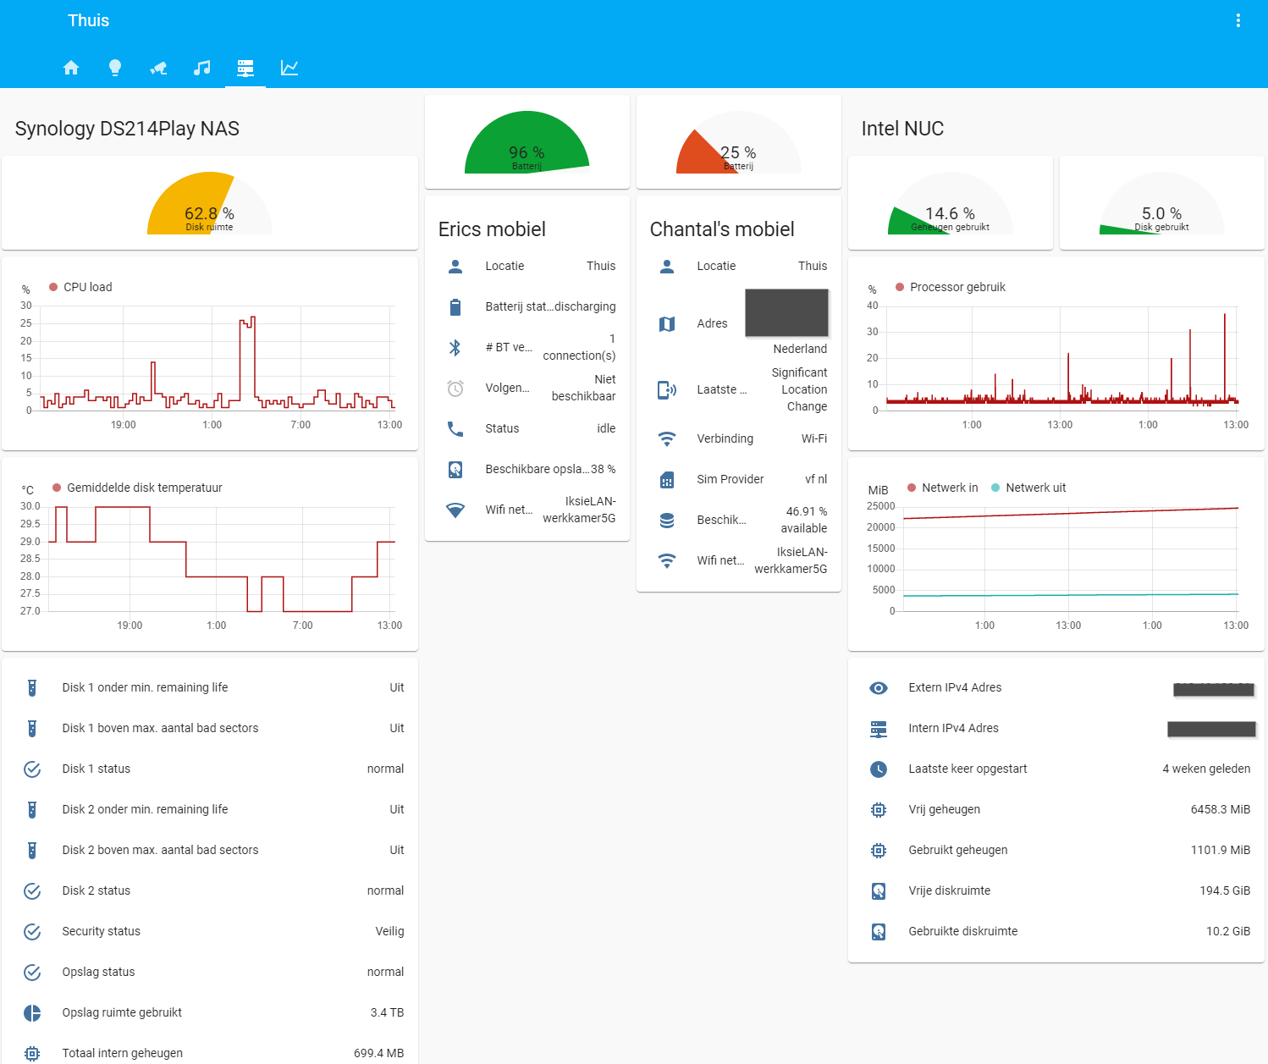Click the eye icon next to Extern IPv4 Adres

tap(879, 688)
